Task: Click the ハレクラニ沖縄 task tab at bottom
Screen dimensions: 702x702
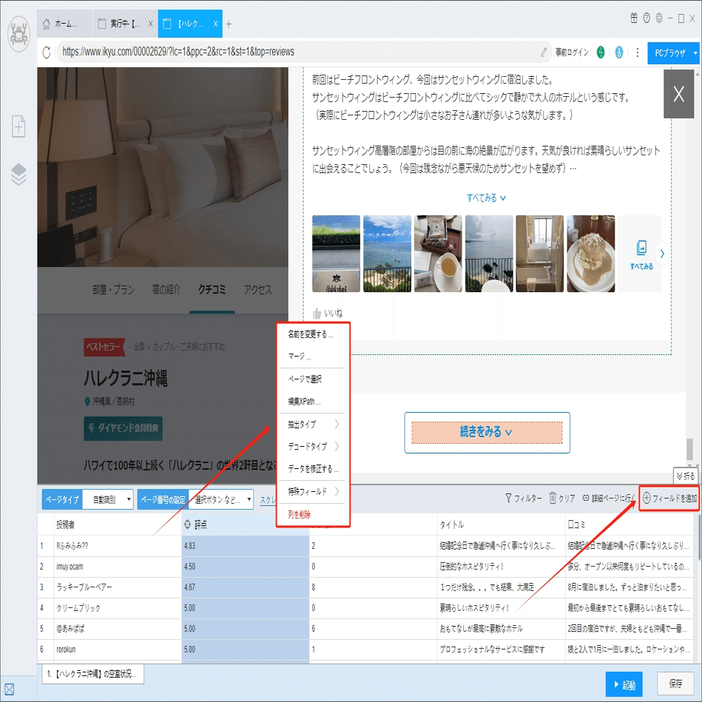Action: (93, 674)
